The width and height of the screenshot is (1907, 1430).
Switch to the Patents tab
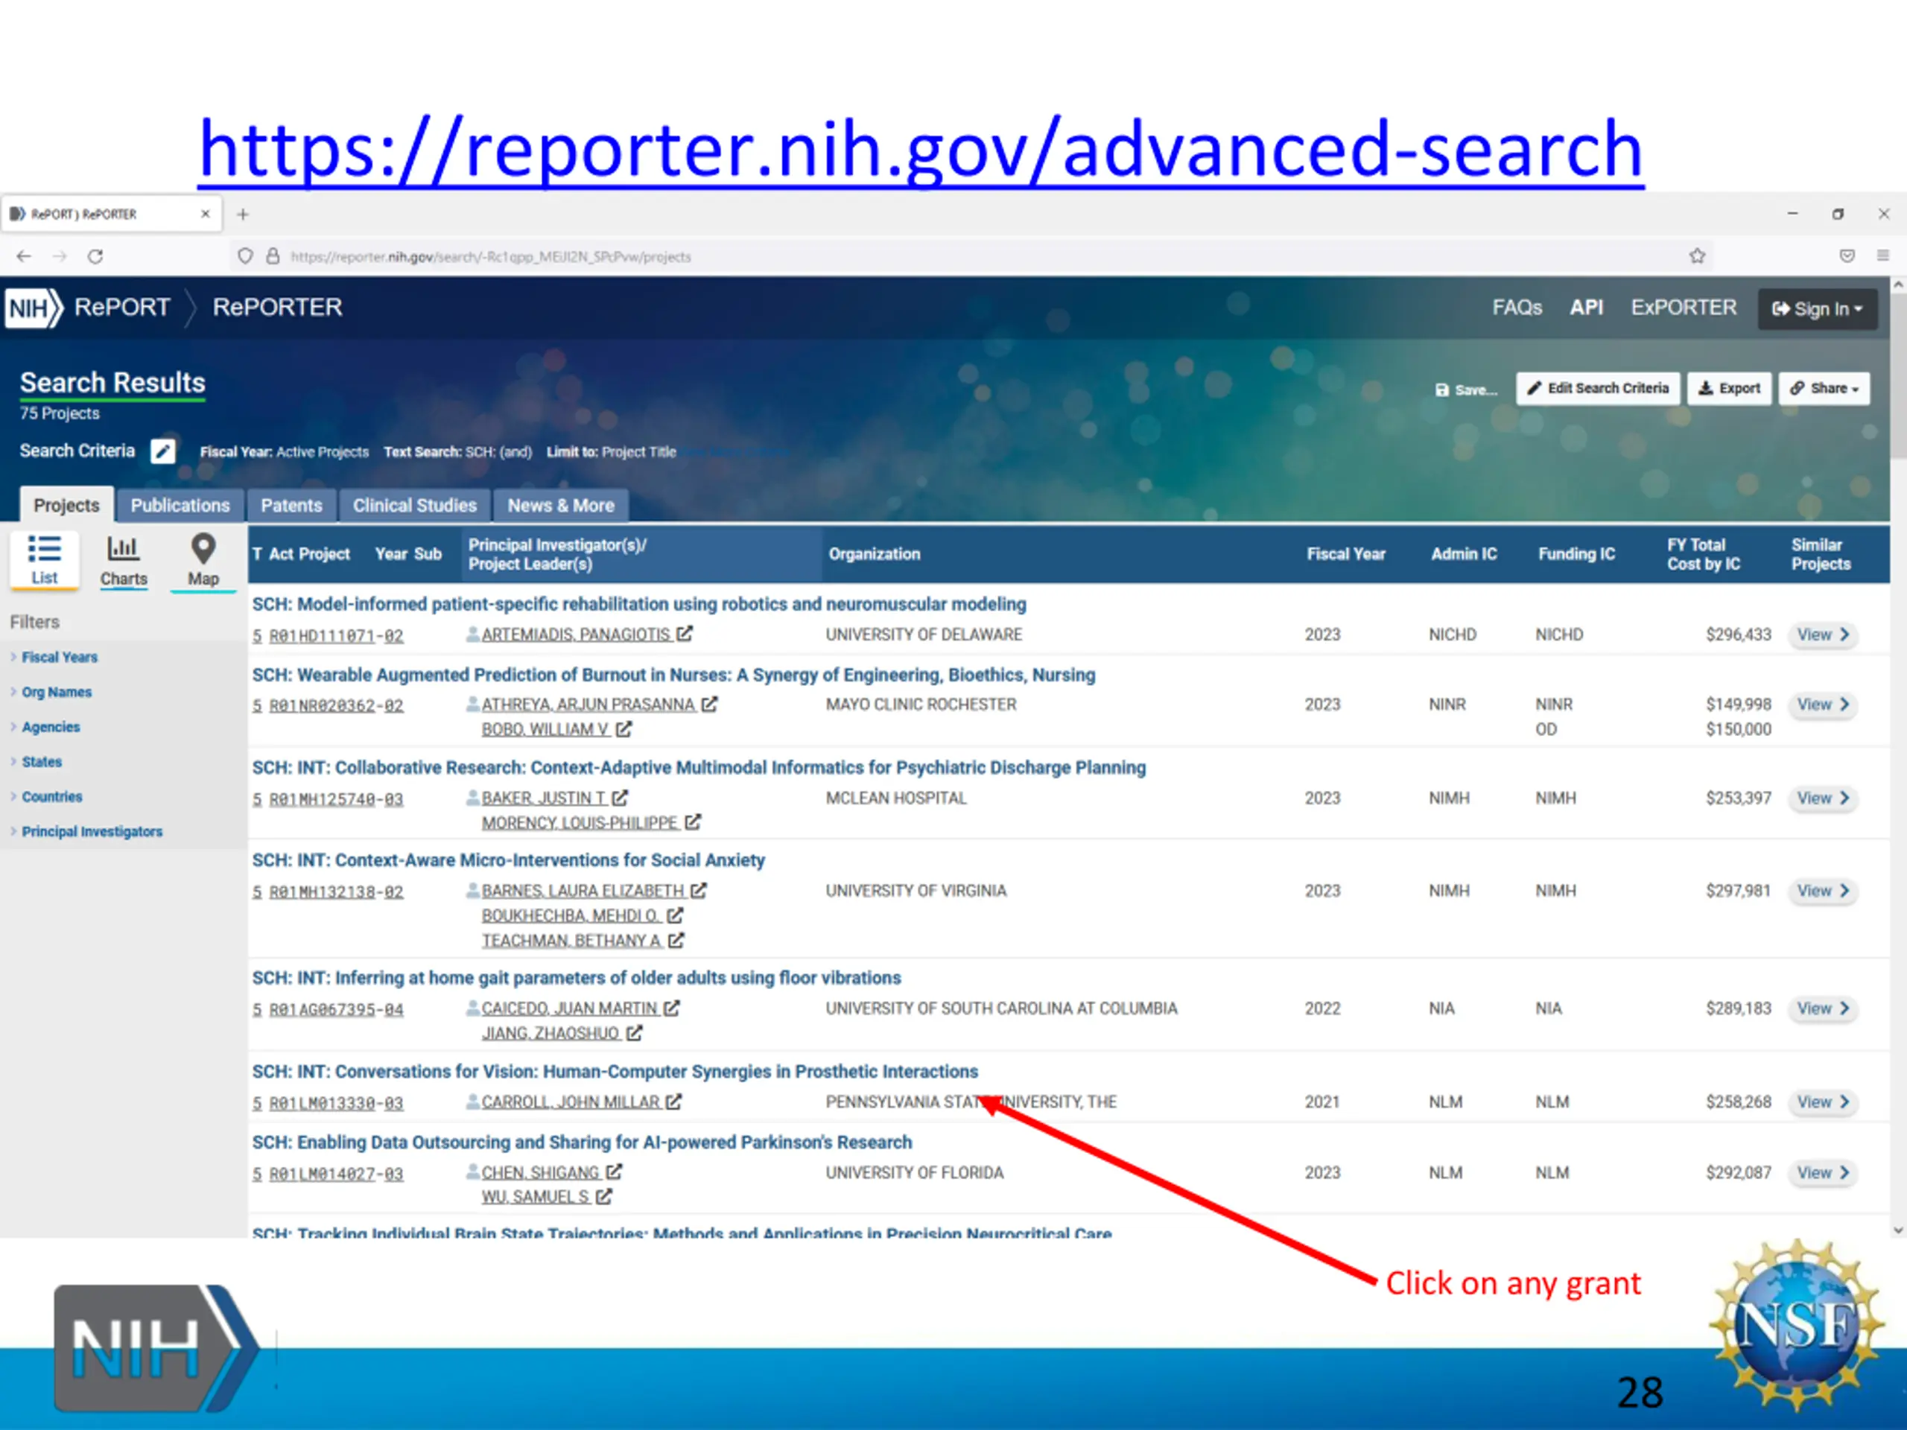pyautogui.click(x=291, y=506)
